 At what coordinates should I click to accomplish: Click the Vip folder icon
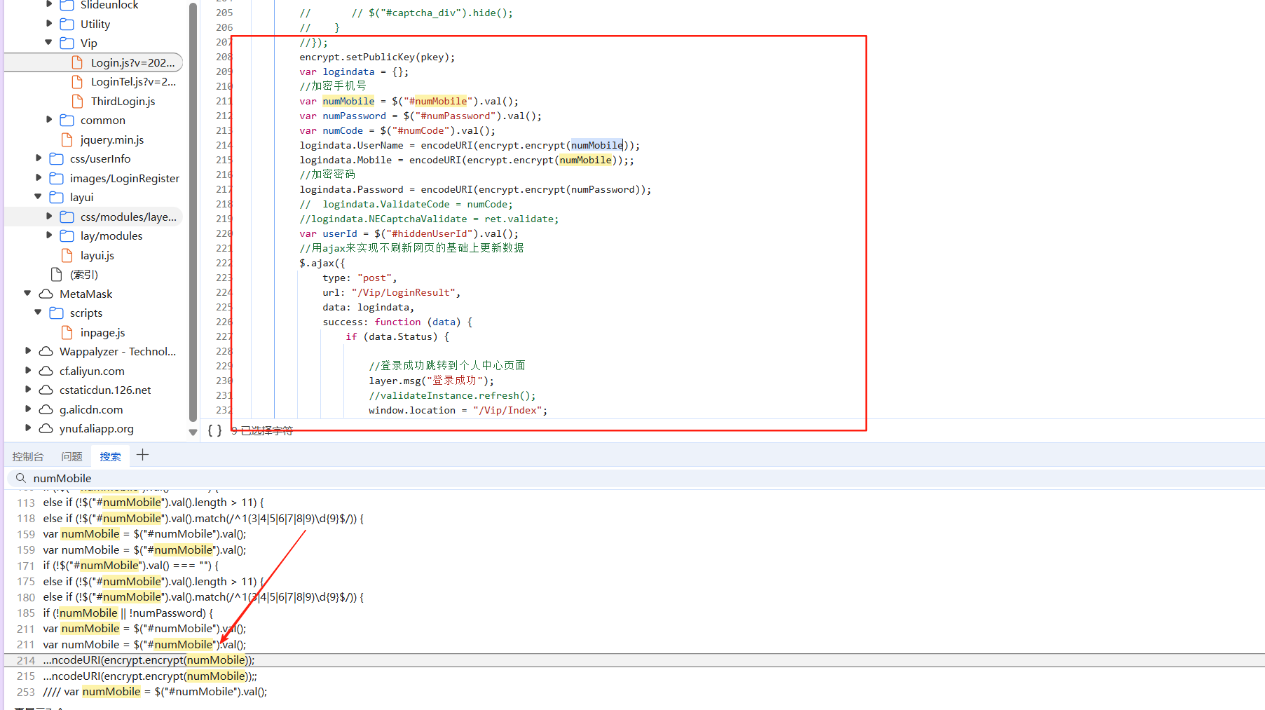(67, 43)
